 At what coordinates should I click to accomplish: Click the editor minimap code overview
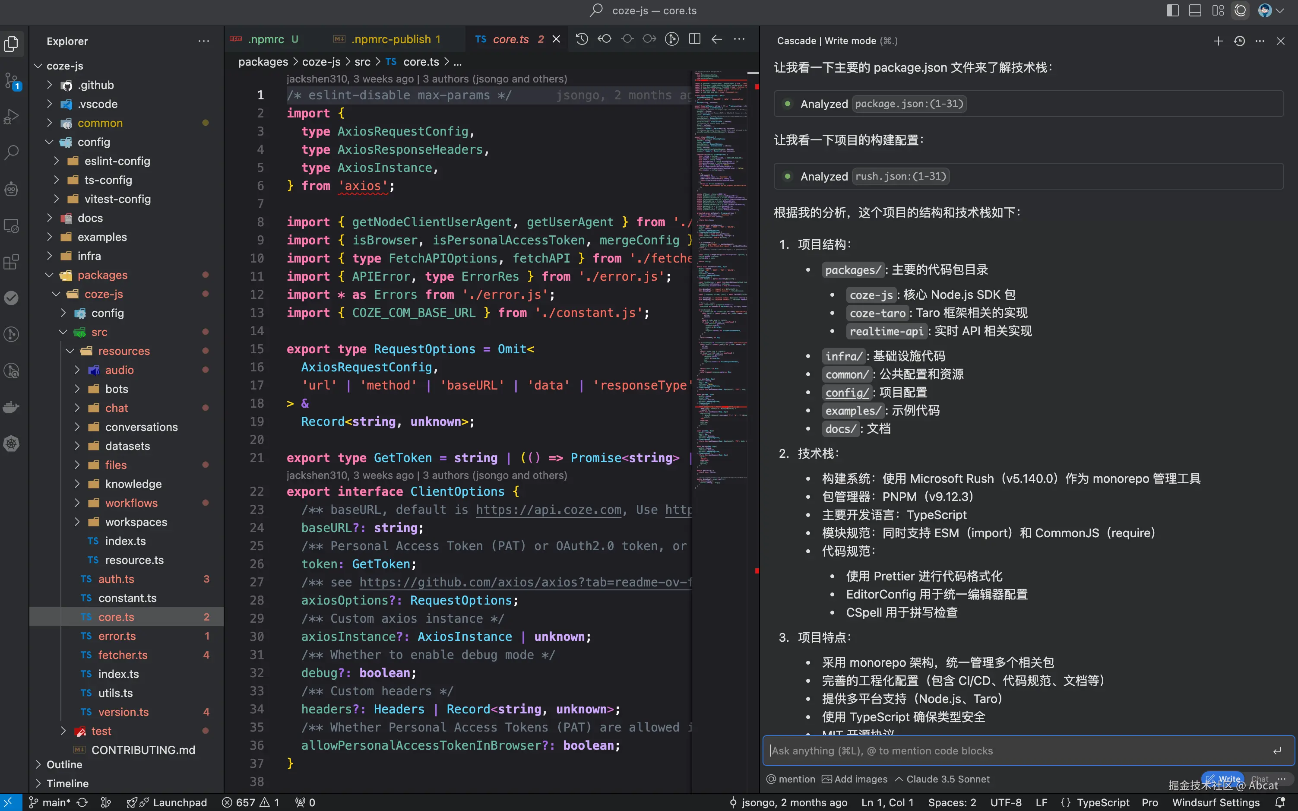click(721, 268)
